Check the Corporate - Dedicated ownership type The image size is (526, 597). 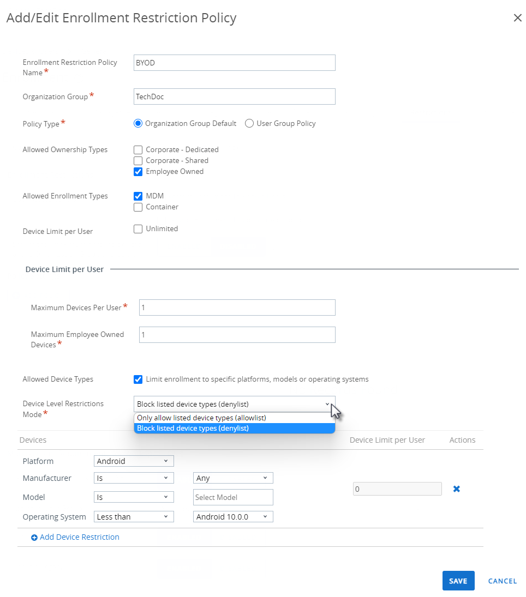(138, 149)
